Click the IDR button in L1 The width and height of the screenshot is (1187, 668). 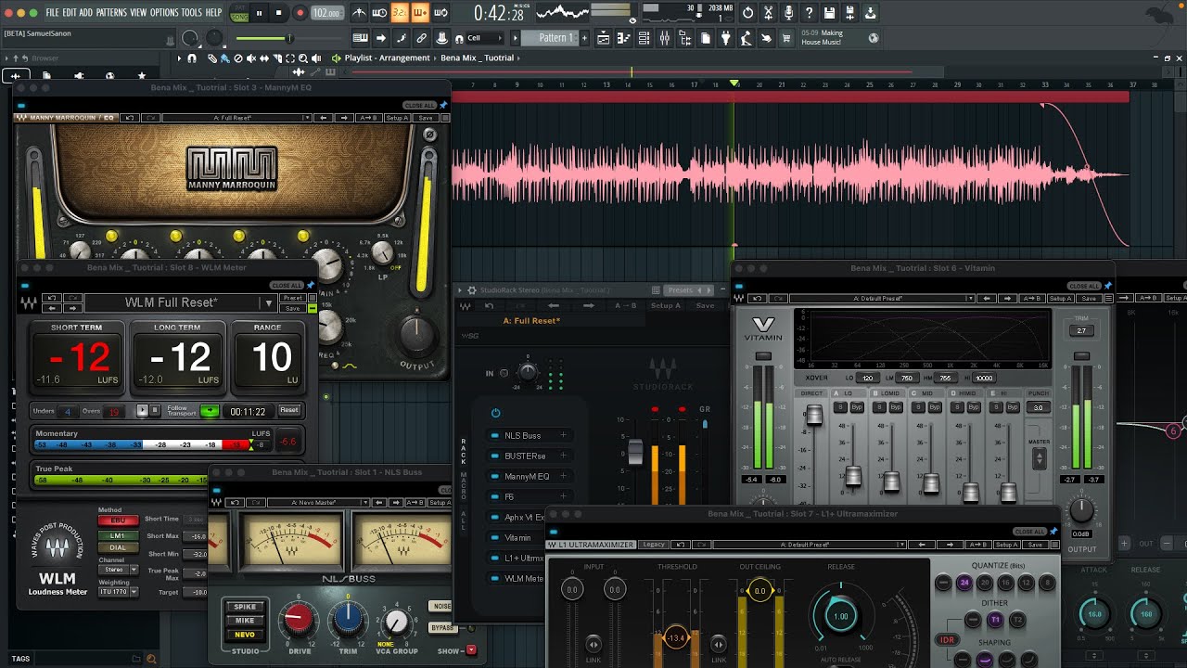click(947, 640)
